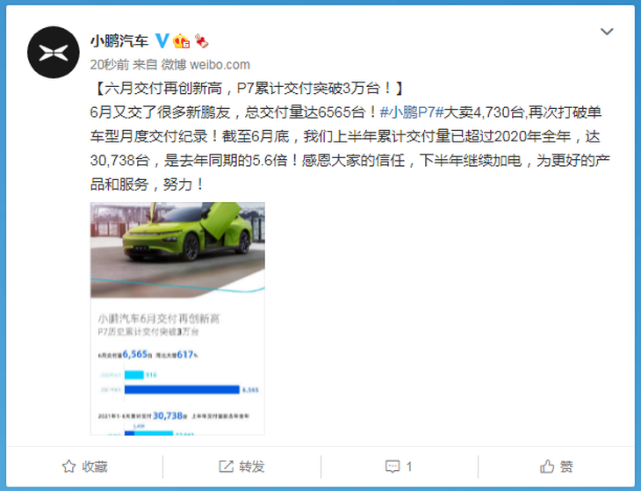Screen dimensions: 641x491
Task: Open the 小鹏汽车 round profile avatar
Action: click(x=54, y=53)
